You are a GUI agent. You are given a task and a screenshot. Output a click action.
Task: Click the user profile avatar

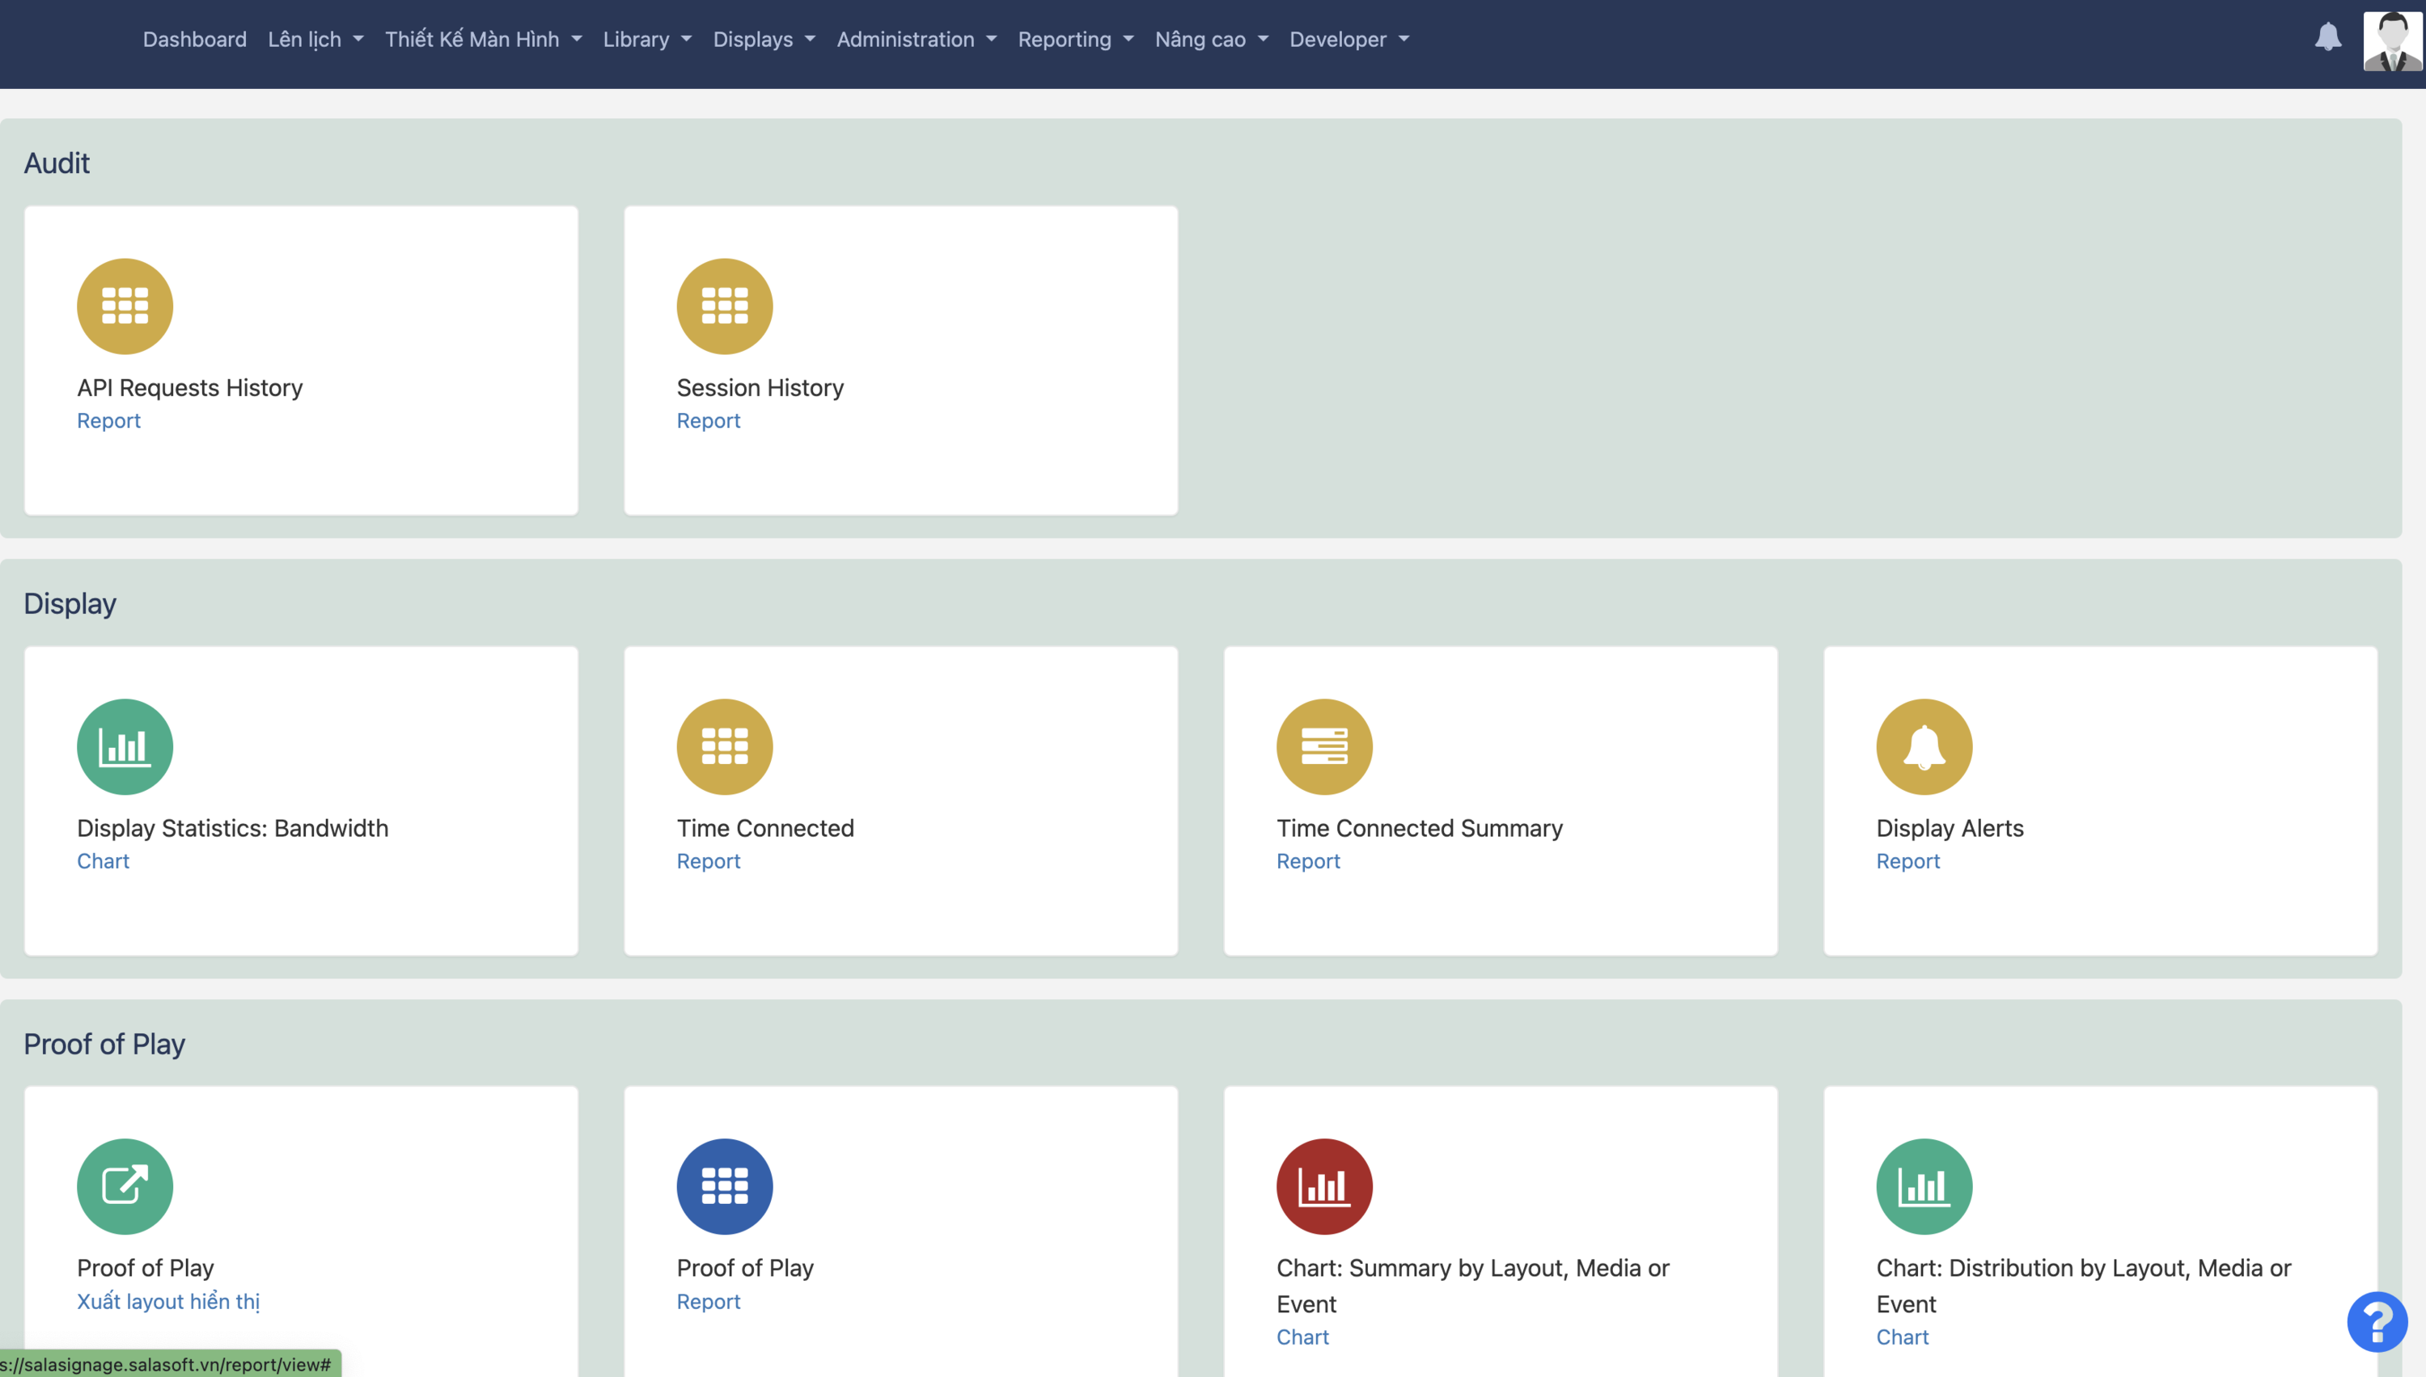(x=2391, y=40)
